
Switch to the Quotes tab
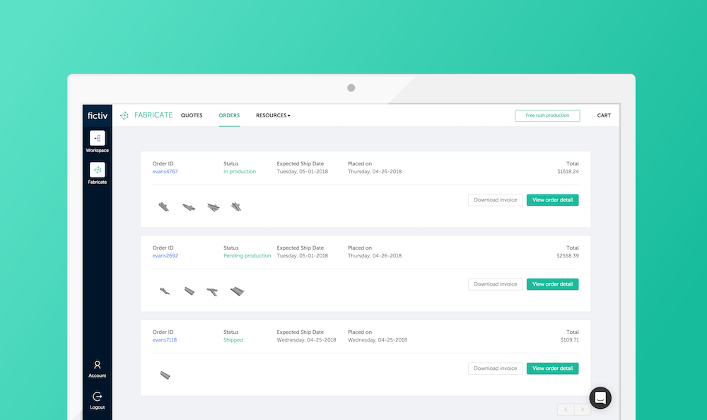click(x=192, y=115)
